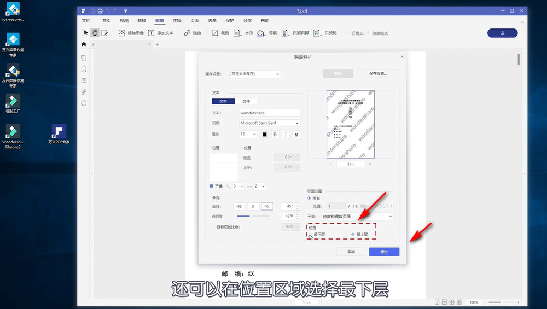Viewport: 547px width, 309px height.
Task: Click the undo arrow in title bar
Action: (x=107, y=11)
